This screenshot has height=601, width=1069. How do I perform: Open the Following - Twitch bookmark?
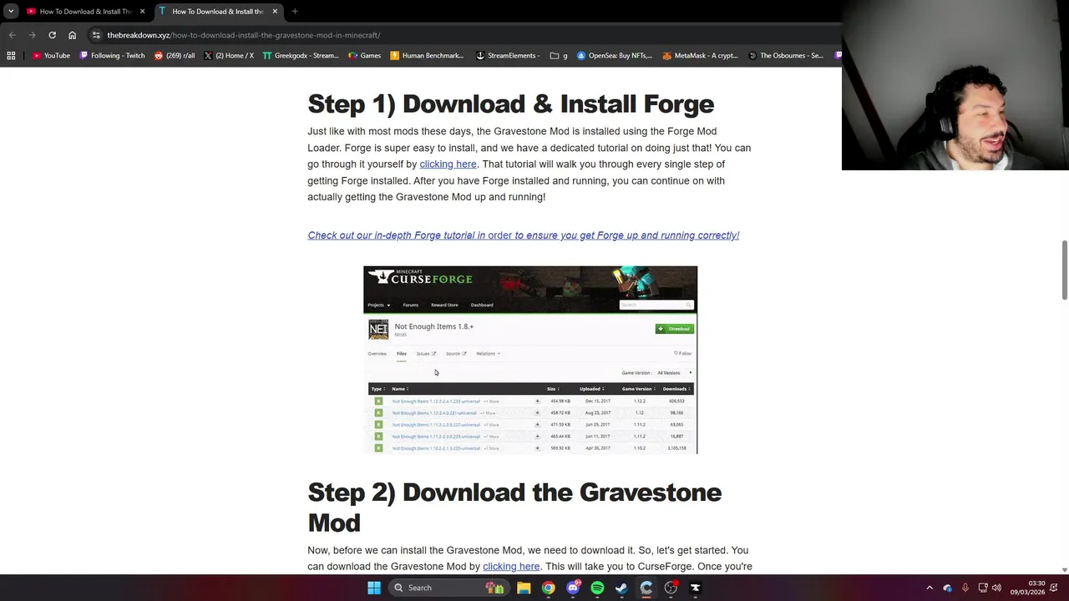112,55
